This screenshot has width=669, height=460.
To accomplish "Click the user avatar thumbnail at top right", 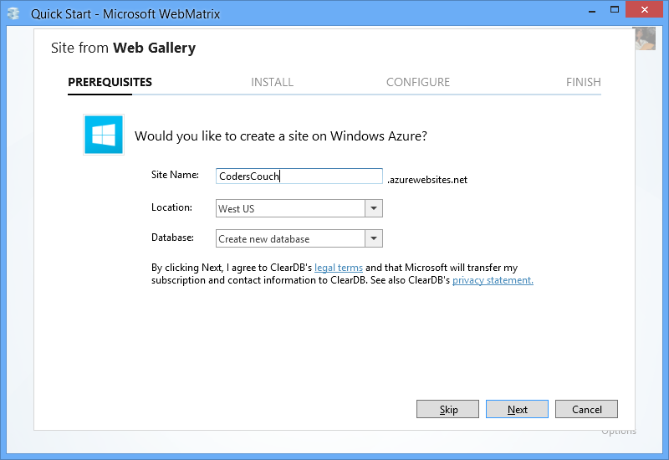I will tap(645, 38).
